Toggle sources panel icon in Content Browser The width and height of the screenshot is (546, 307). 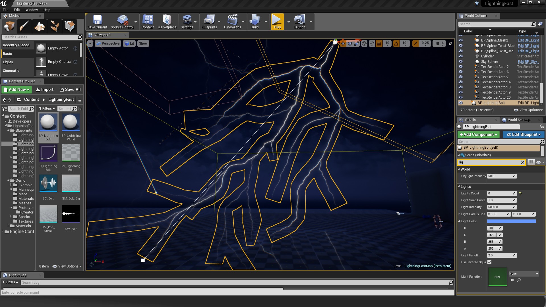point(5,109)
